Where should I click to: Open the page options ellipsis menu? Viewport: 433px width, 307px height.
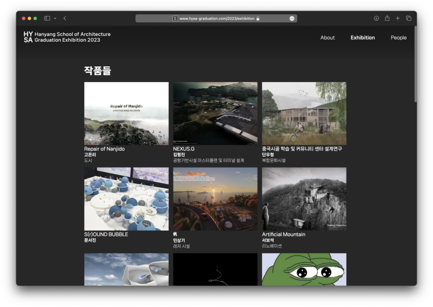click(292, 19)
